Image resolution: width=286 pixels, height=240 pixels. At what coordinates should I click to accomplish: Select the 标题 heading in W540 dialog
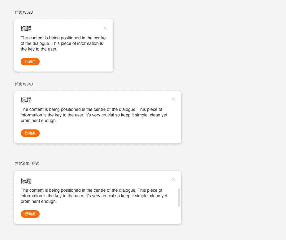coord(26,100)
